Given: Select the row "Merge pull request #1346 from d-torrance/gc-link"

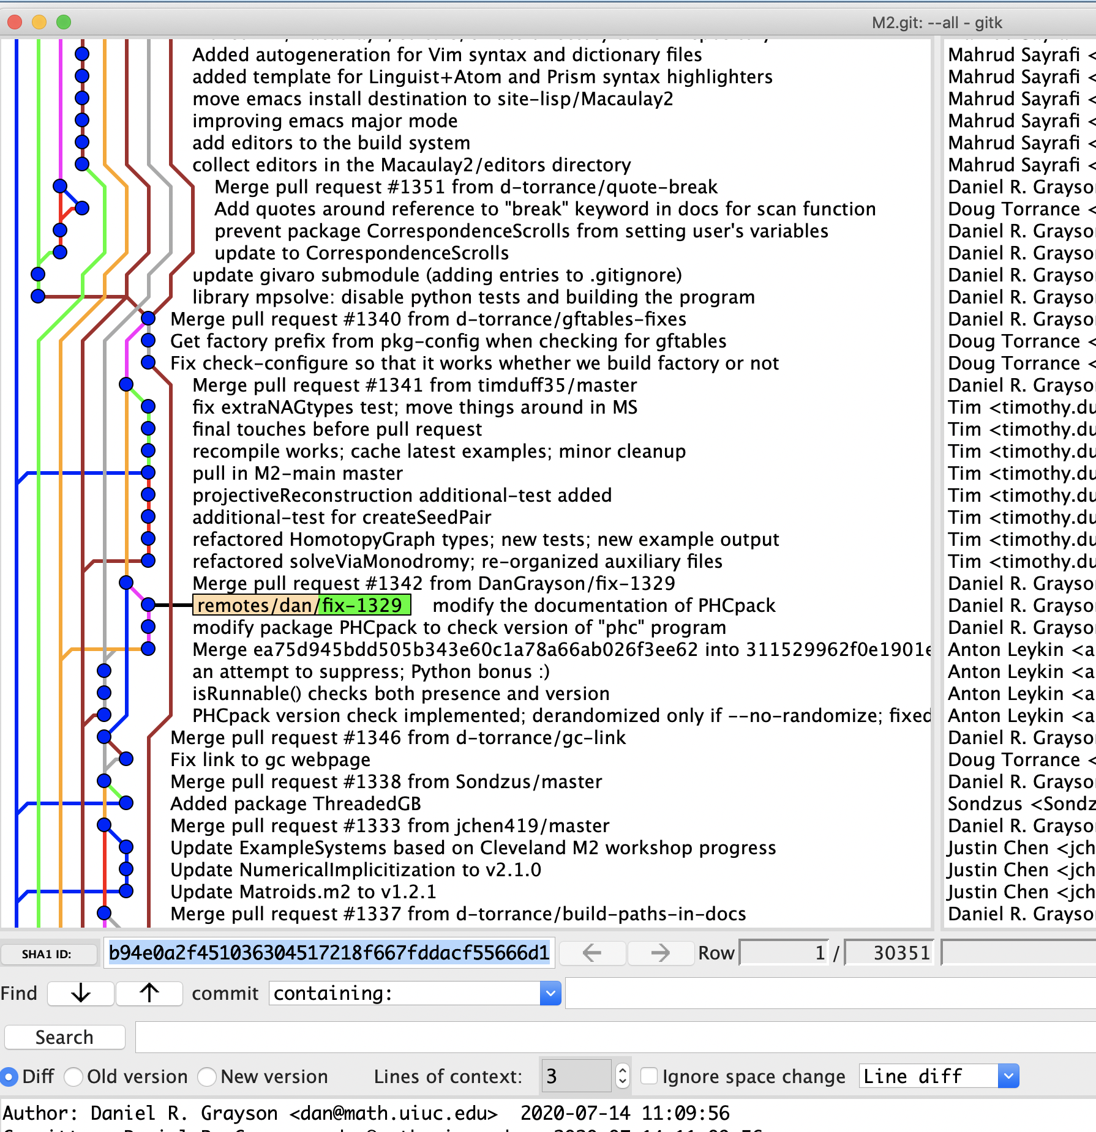Looking at the screenshot, I should click(398, 737).
